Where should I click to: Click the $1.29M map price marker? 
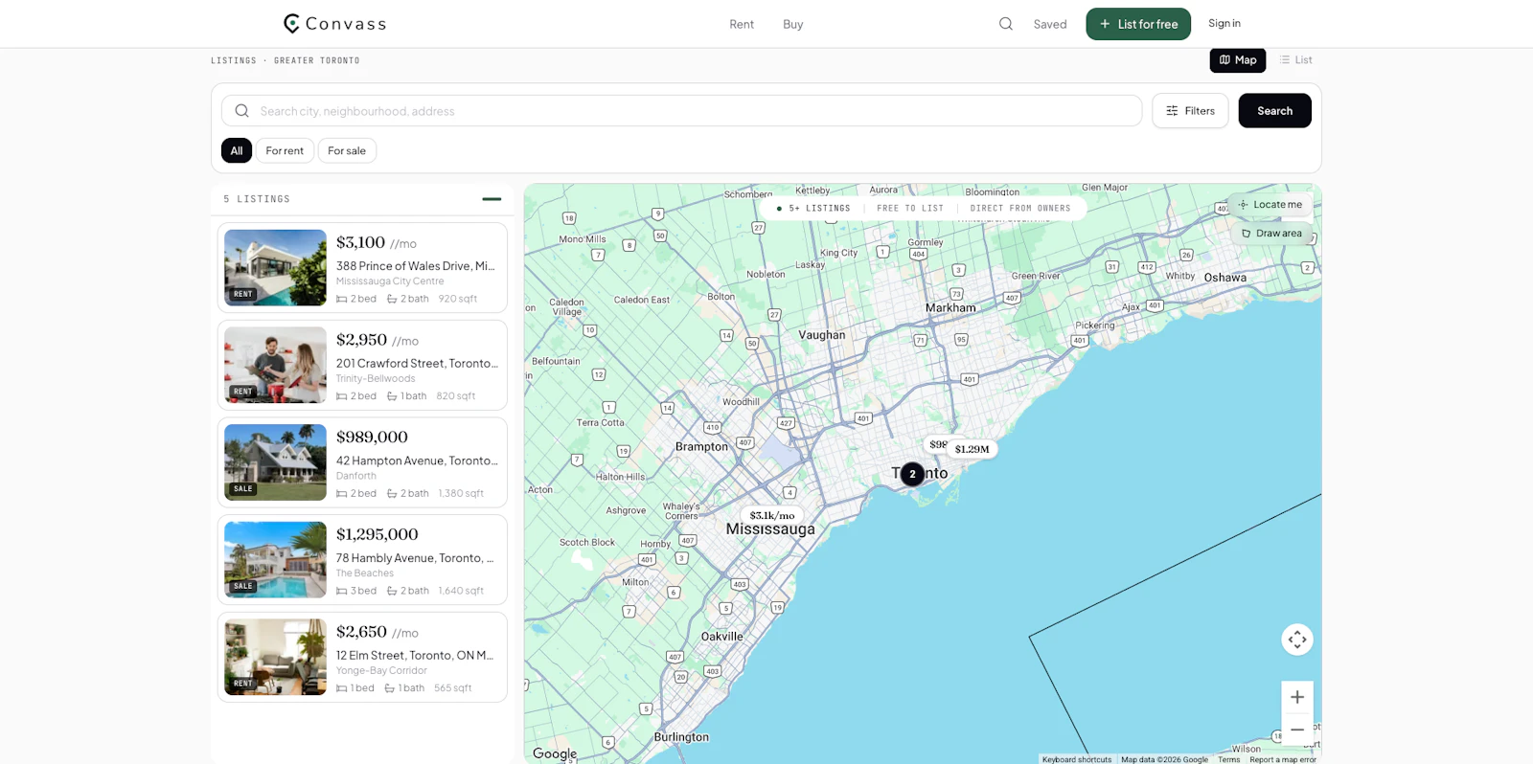[972, 449]
